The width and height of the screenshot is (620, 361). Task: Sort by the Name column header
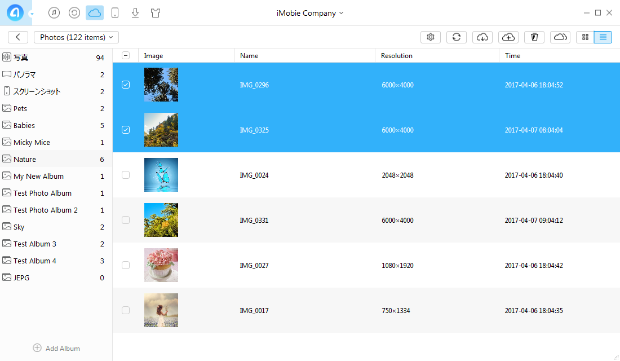click(304, 56)
